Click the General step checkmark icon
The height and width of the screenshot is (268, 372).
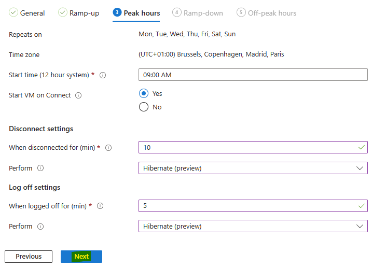click(x=13, y=12)
